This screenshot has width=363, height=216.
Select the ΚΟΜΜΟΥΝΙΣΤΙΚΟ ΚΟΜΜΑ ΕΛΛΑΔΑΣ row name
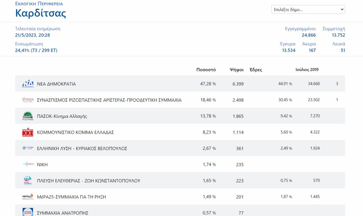coord(75,132)
